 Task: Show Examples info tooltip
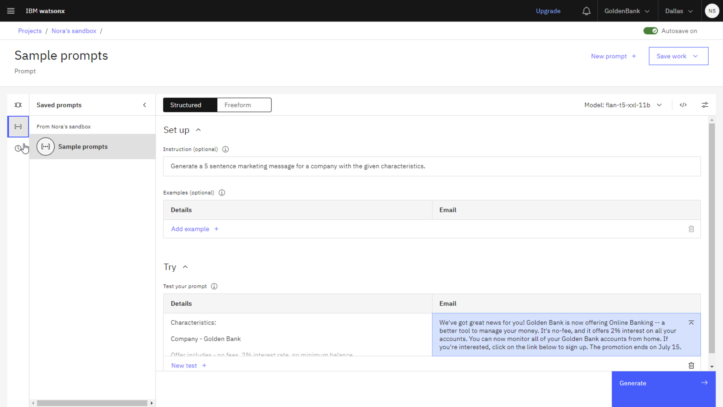pos(222,193)
